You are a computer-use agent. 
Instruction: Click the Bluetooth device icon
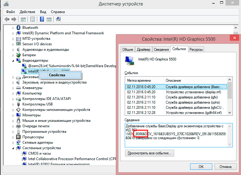(x=19, y=28)
